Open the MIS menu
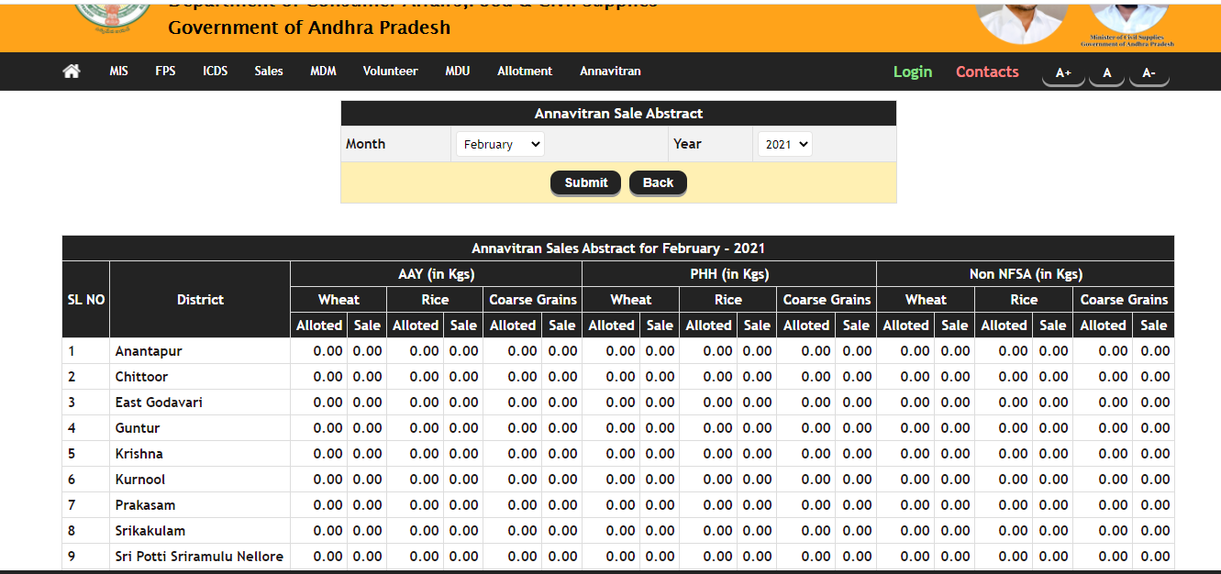Screen dimensions: 1221x574 pyautogui.click(x=119, y=72)
